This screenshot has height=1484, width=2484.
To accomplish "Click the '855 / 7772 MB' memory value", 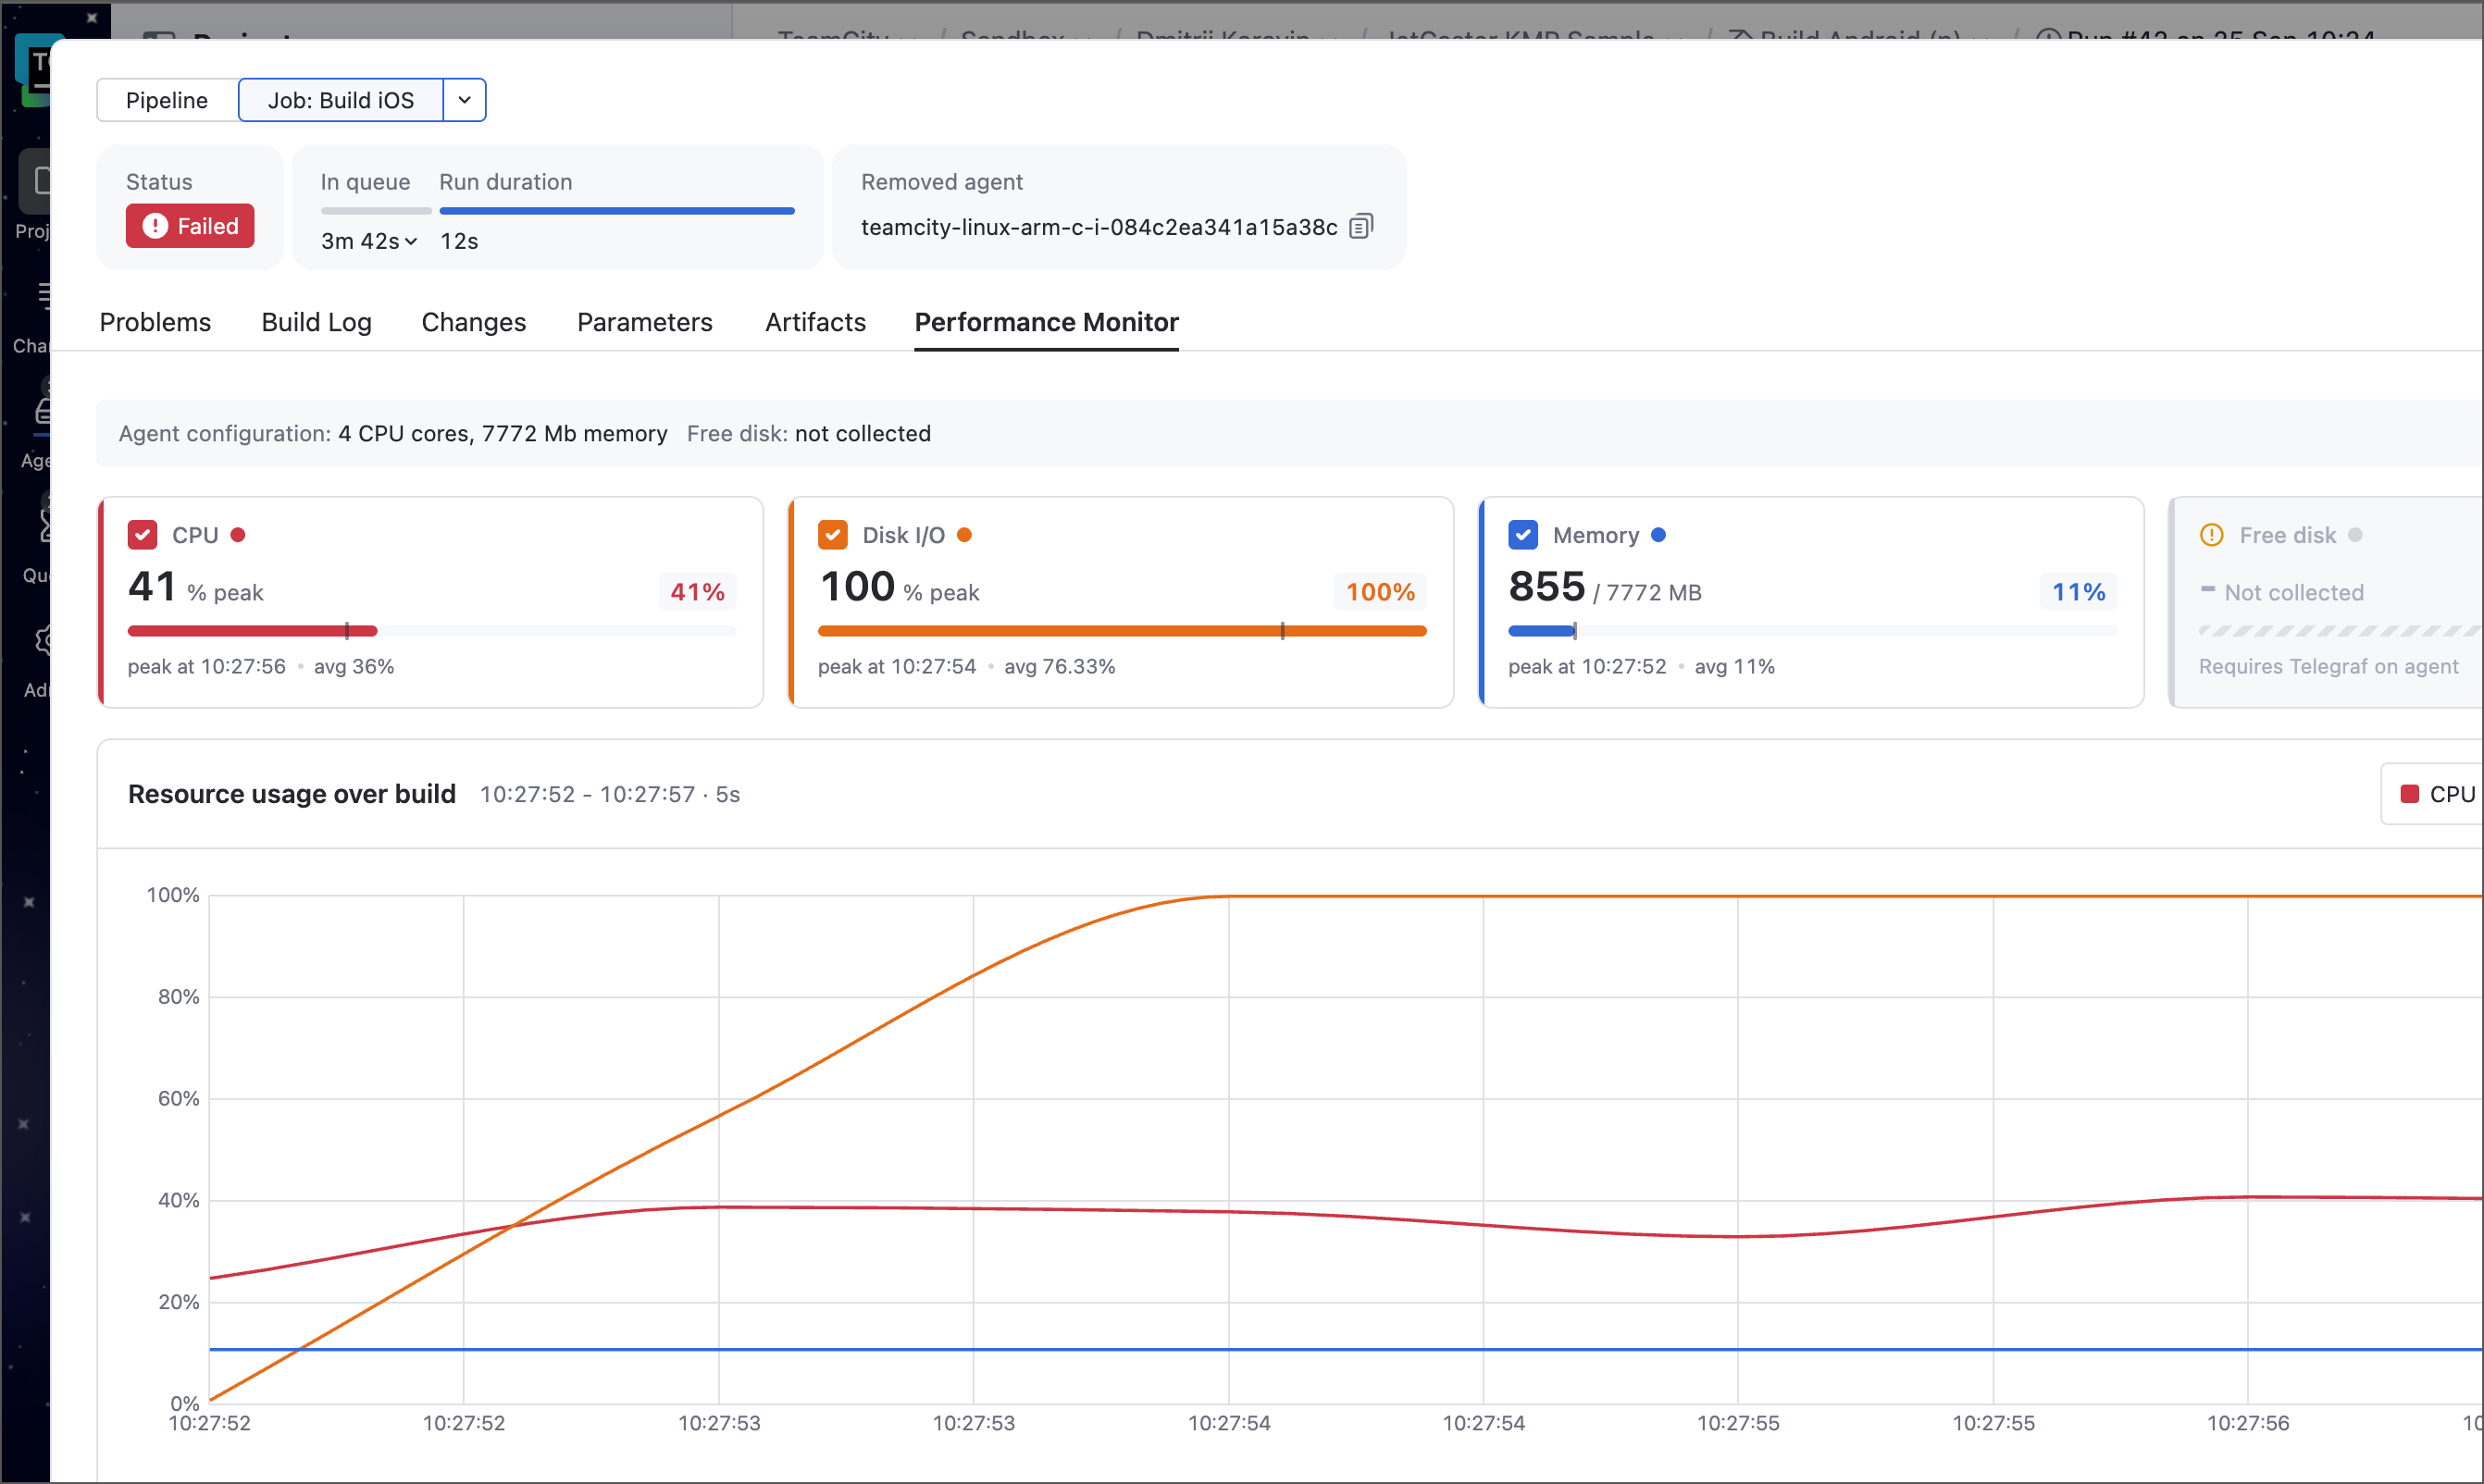I will [x=1604, y=587].
